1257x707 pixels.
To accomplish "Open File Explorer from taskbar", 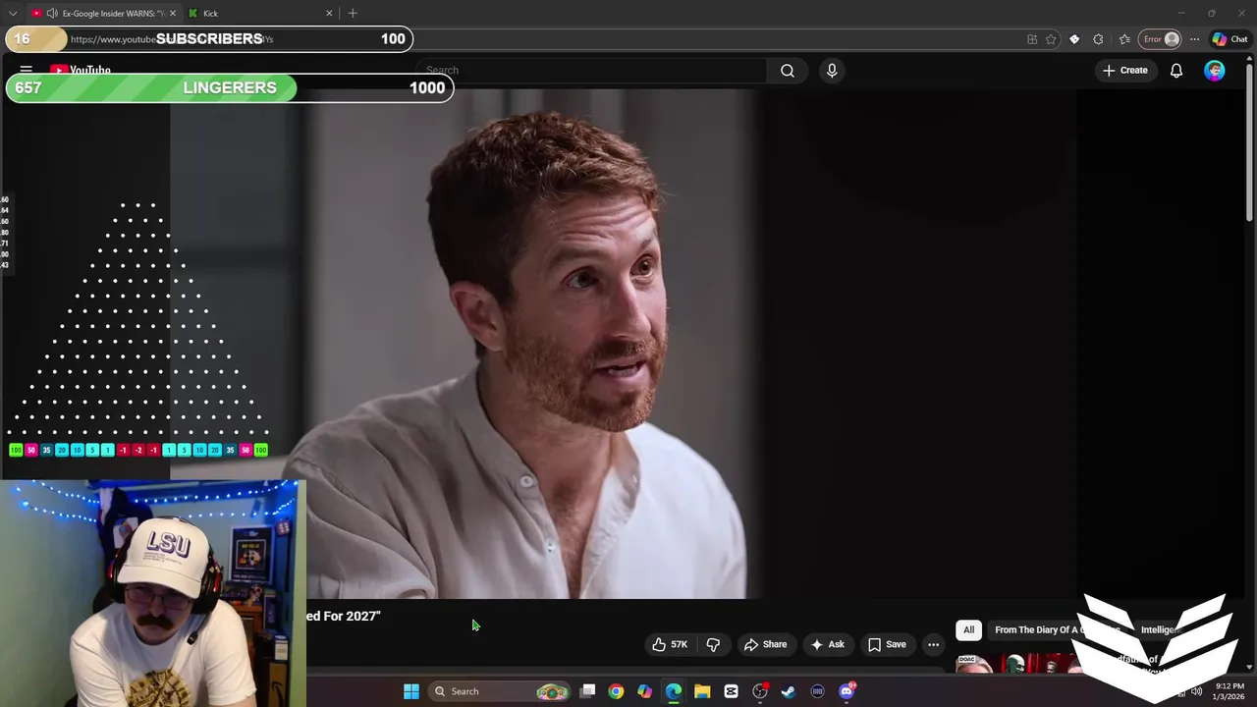I will tap(702, 691).
